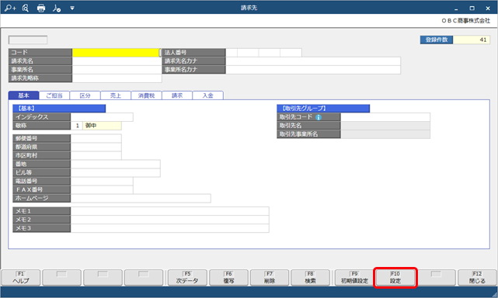Click the 御中 honorific value
The image size is (498, 298).
pyautogui.click(x=102, y=126)
